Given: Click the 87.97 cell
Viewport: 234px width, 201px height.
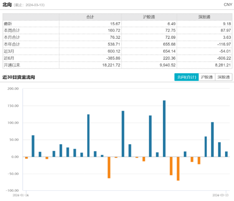Looking at the screenshot, I should (x=226, y=31).
